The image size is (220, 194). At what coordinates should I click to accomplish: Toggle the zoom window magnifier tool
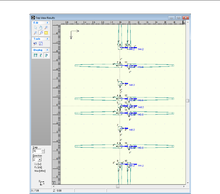pos(41,33)
